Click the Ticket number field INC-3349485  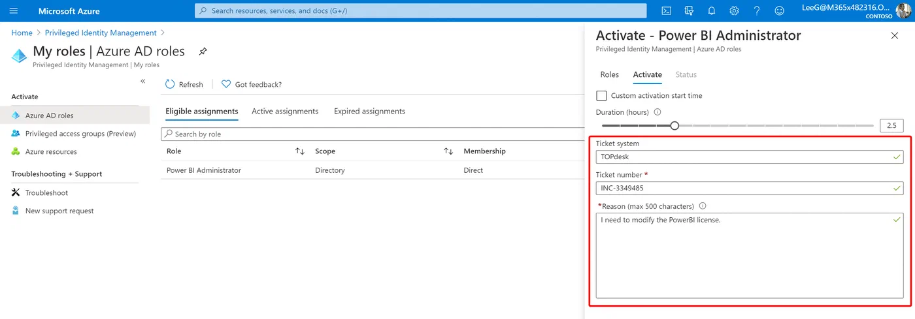coord(750,188)
